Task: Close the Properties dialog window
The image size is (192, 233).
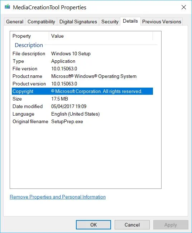Action: pyautogui.click(x=184, y=7)
